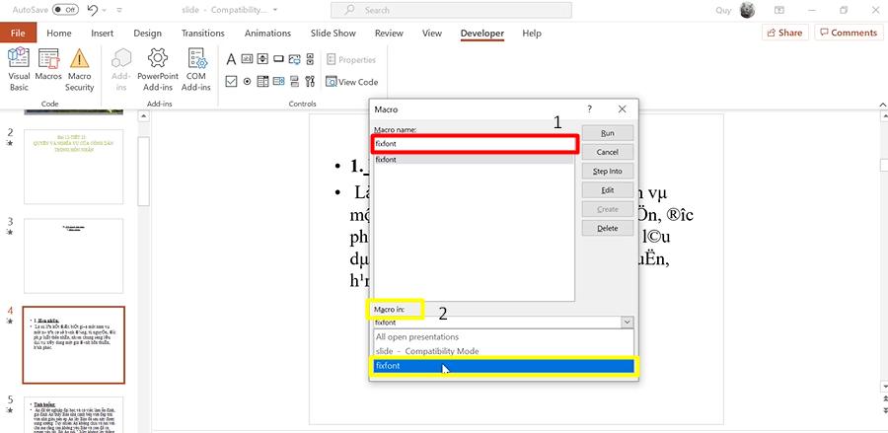Viewport: 888px width, 433px height.
Task: Click the Undo arrow icon
Action: click(93, 10)
